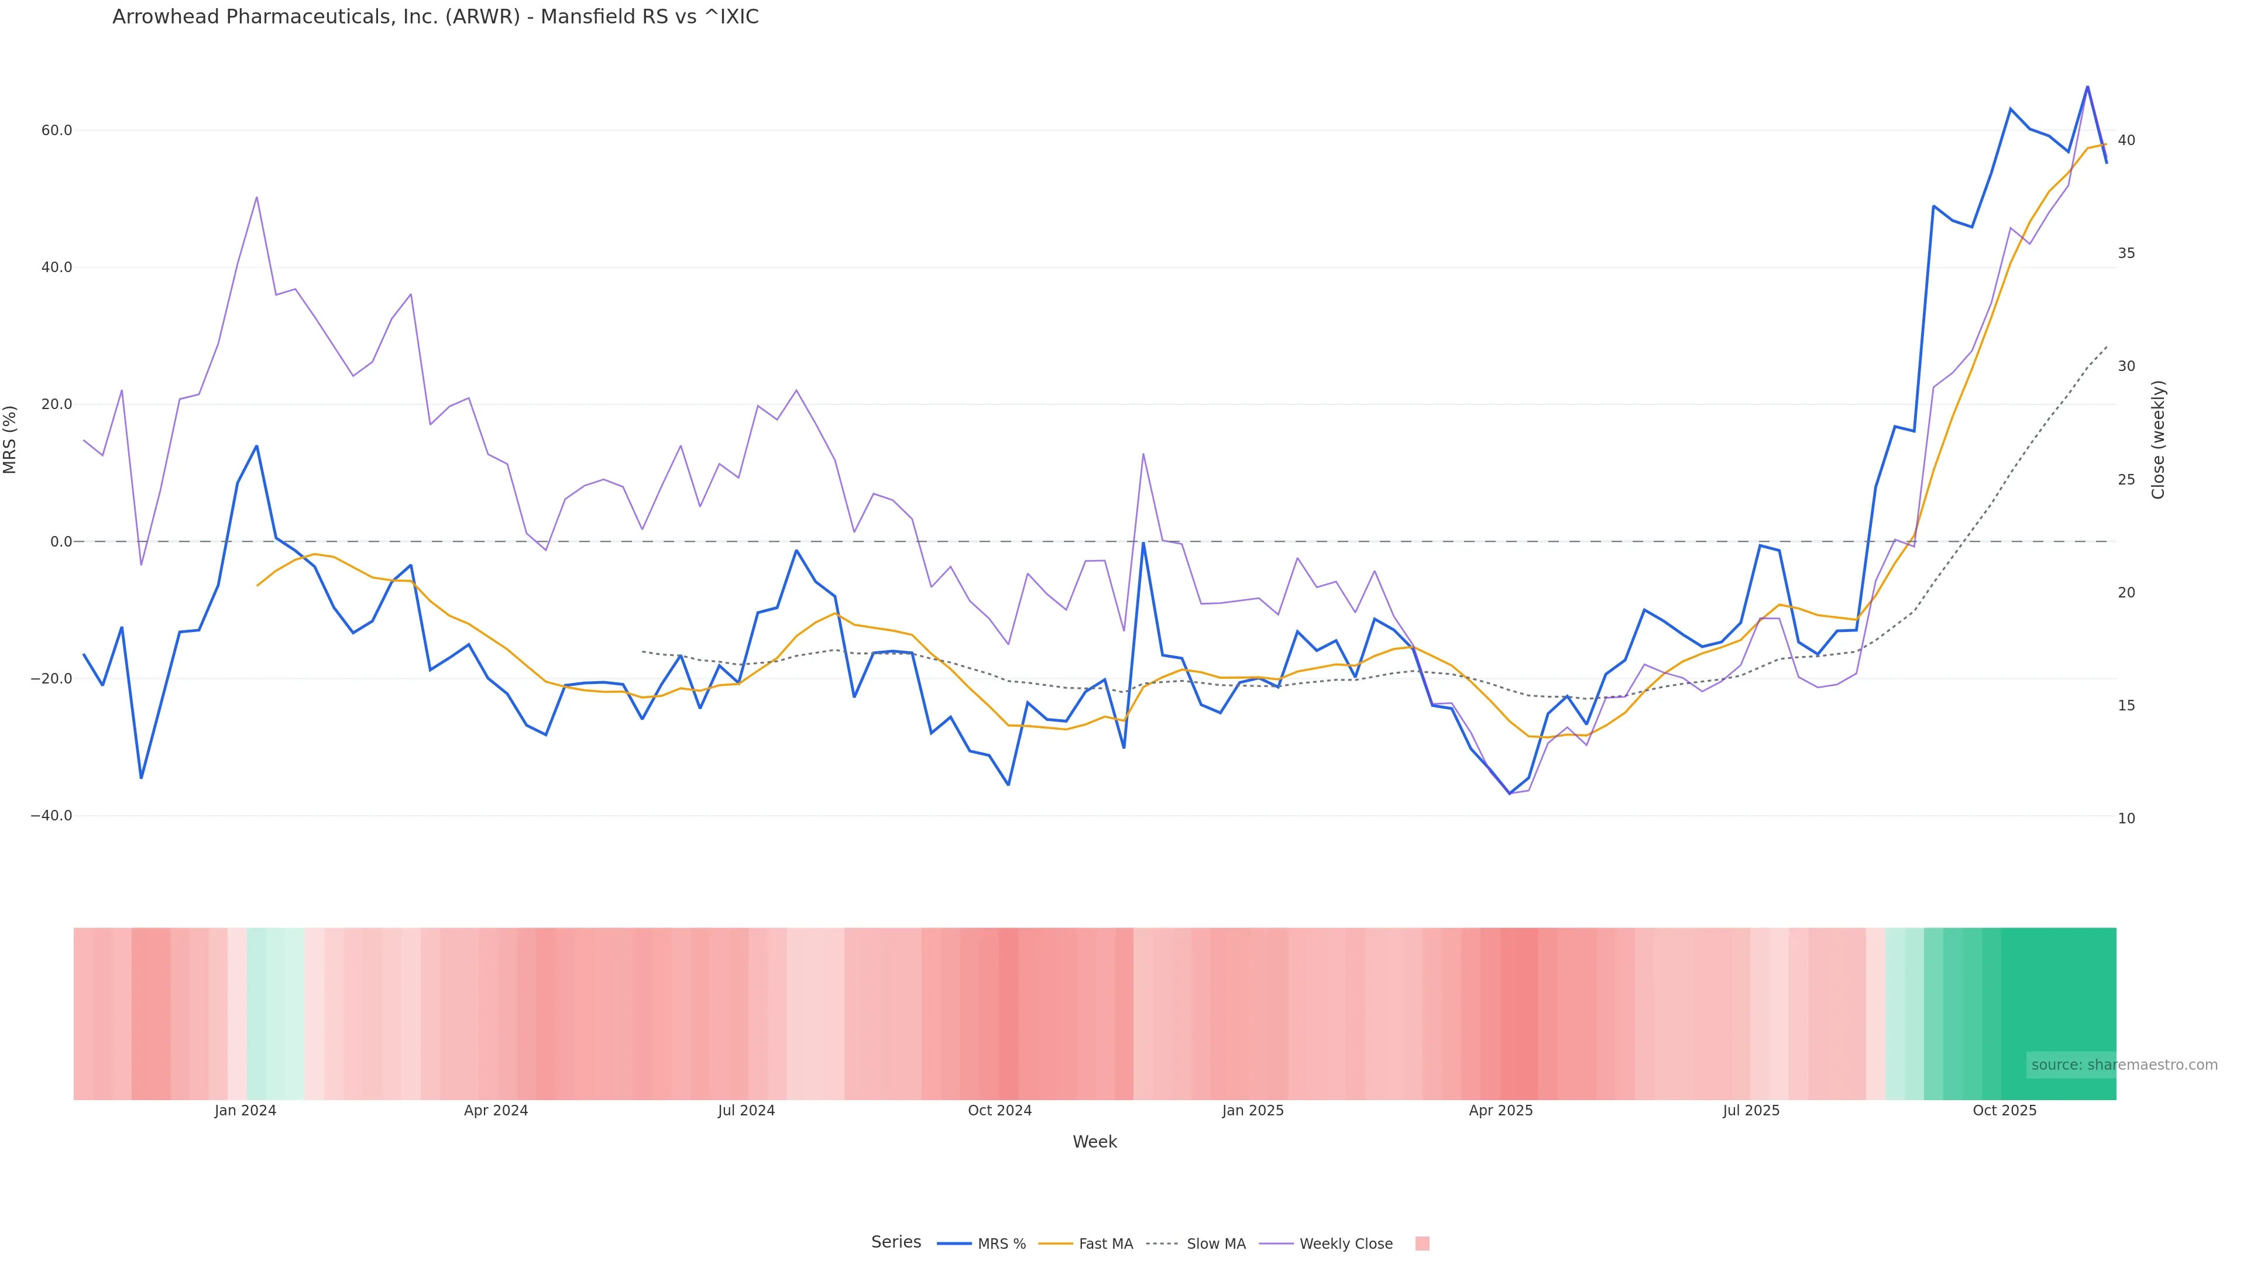Click the Close (weekly) right axis label
The height and width of the screenshot is (1264, 2247).
point(2159,439)
